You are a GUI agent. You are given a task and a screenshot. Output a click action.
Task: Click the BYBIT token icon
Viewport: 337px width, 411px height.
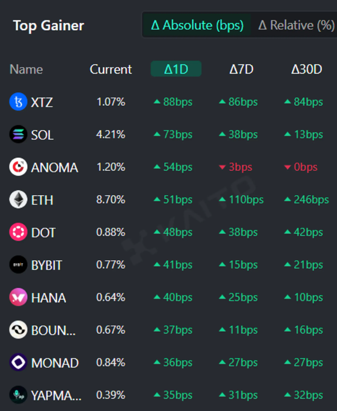pos(18,265)
